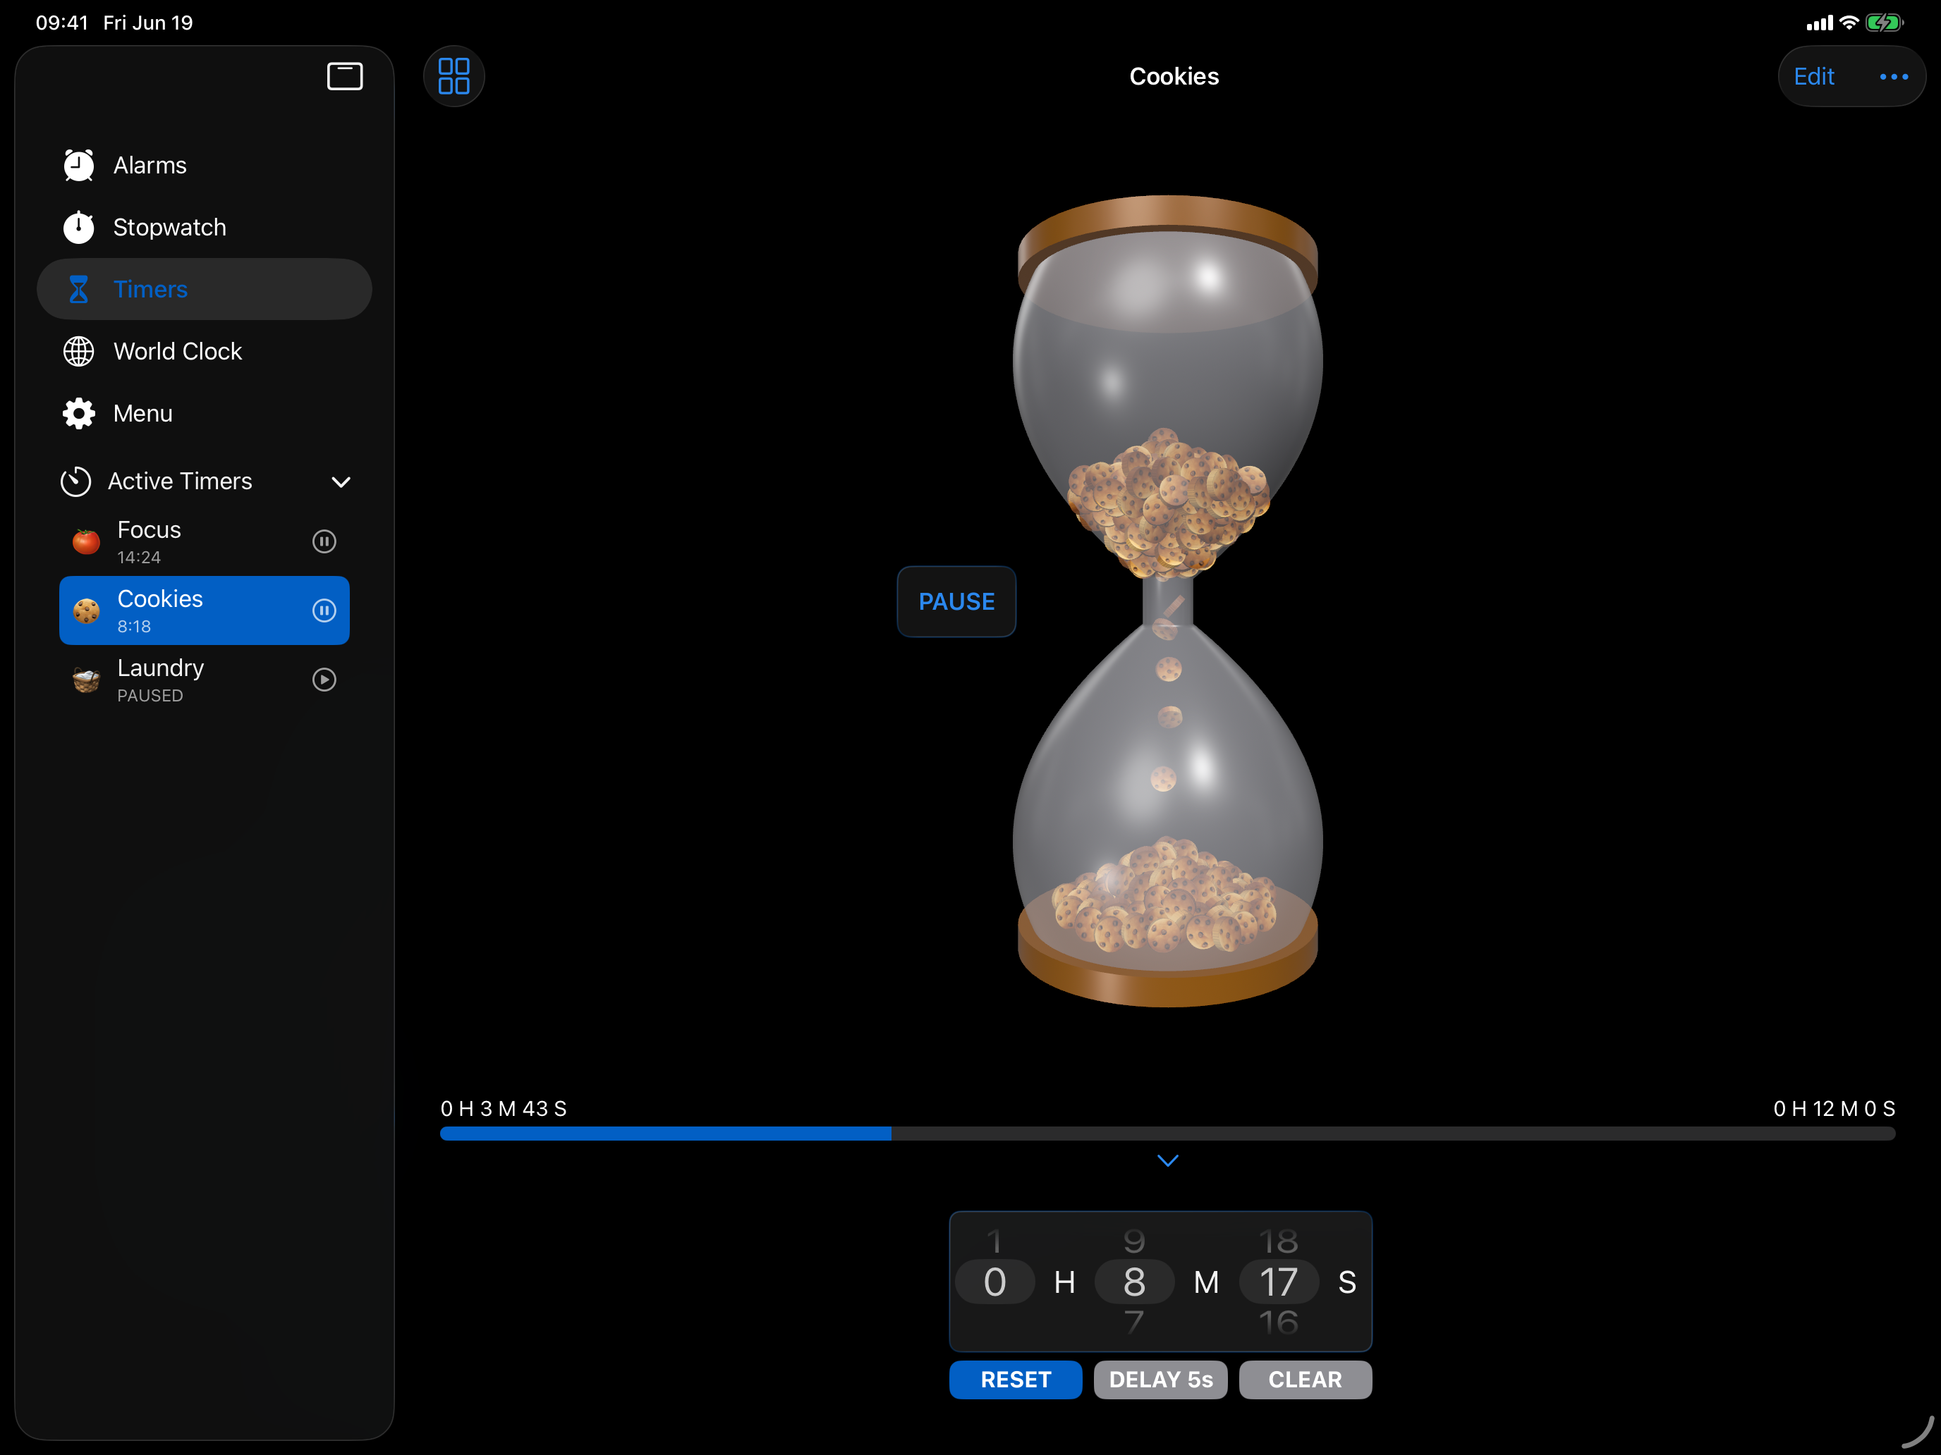Click the RESET button

(x=1016, y=1380)
